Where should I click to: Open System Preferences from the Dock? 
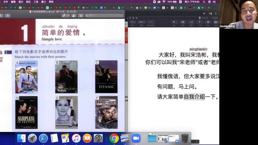pyautogui.click(x=98, y=138)
